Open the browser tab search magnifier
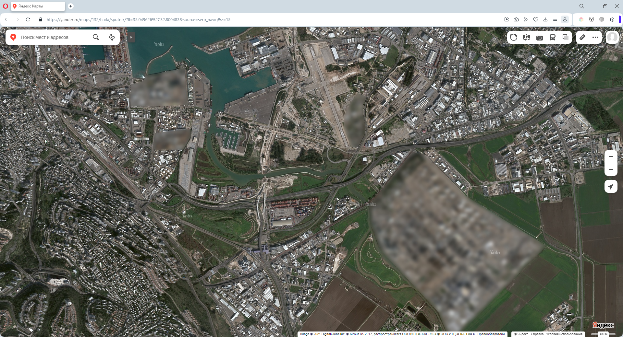The image size is (623, 337). point(582,6)
